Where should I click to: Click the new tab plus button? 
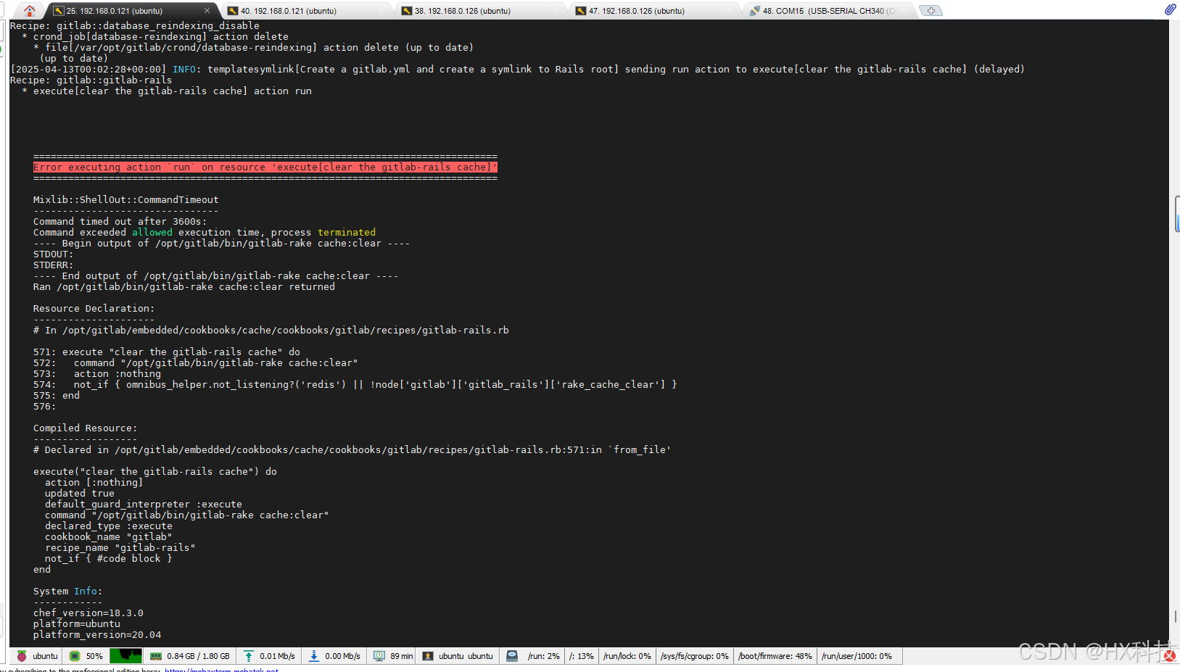coord(931,11)
